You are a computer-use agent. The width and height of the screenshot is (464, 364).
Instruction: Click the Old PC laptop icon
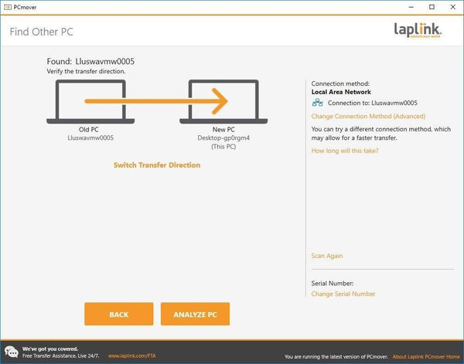coord(90,102)
